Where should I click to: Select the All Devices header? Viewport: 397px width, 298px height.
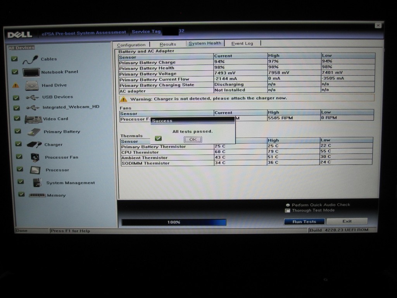[22, 48]
